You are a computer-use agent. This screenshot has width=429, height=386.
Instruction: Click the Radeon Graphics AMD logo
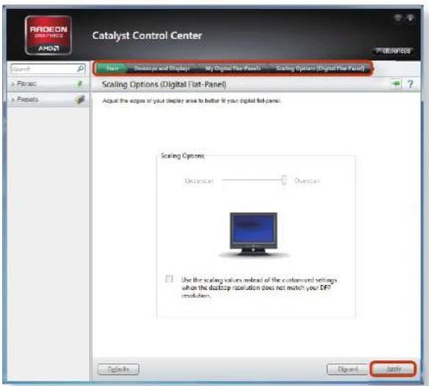48,35
